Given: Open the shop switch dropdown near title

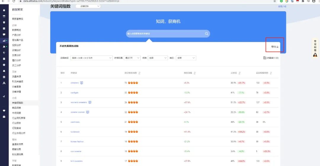Looking at the screenshot, I should (x=88, y=6).
